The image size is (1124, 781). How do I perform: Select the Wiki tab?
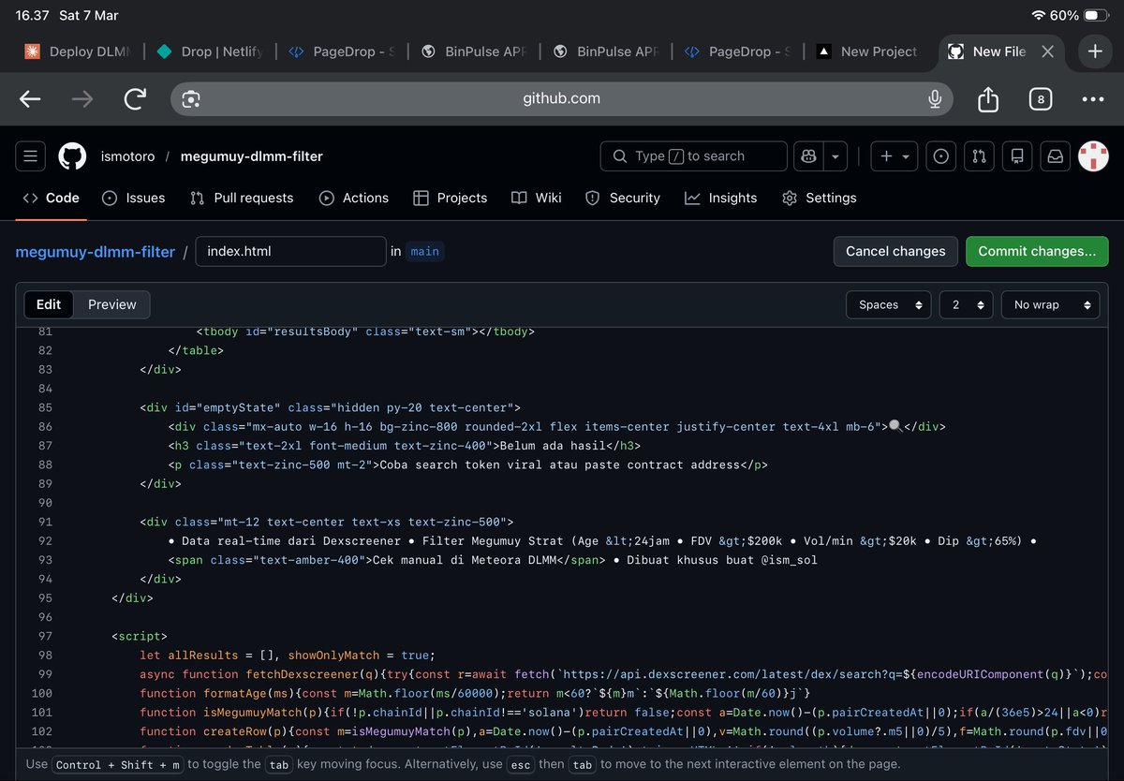(x=537, y=198)
